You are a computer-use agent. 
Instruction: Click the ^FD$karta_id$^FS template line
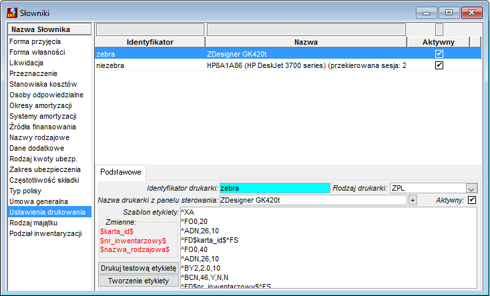point(210,240)
